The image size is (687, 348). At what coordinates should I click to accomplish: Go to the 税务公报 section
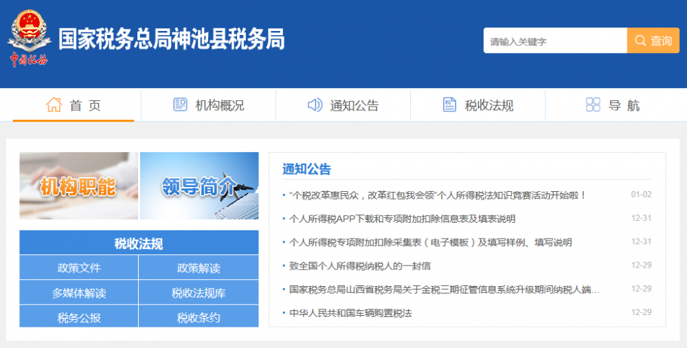(x=79, y=317)
